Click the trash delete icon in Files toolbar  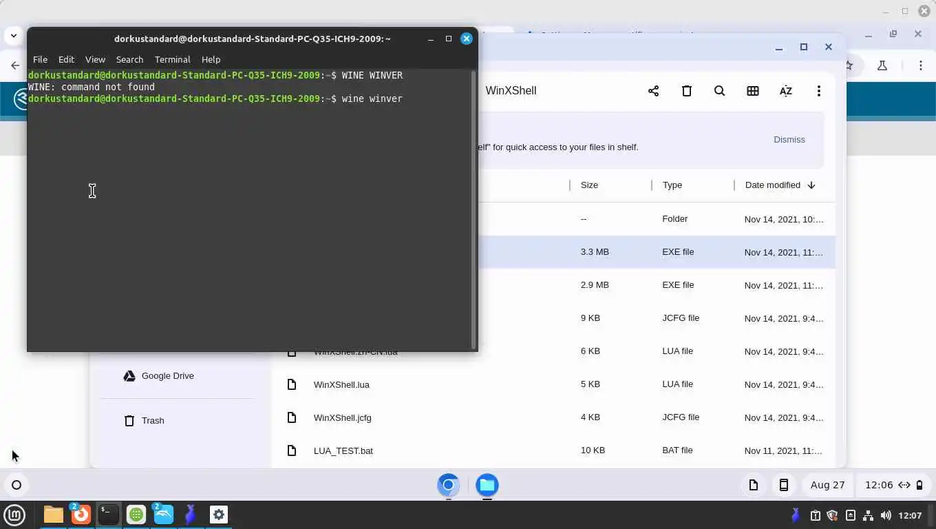click(686, 91)
